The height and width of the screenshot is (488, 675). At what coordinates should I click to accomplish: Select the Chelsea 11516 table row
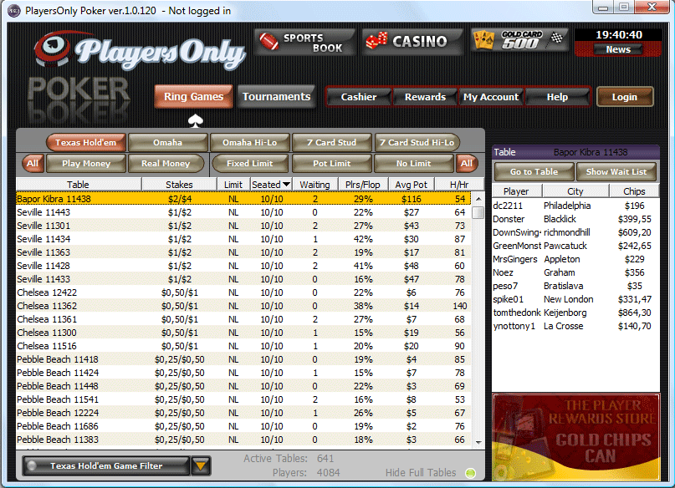243,346
